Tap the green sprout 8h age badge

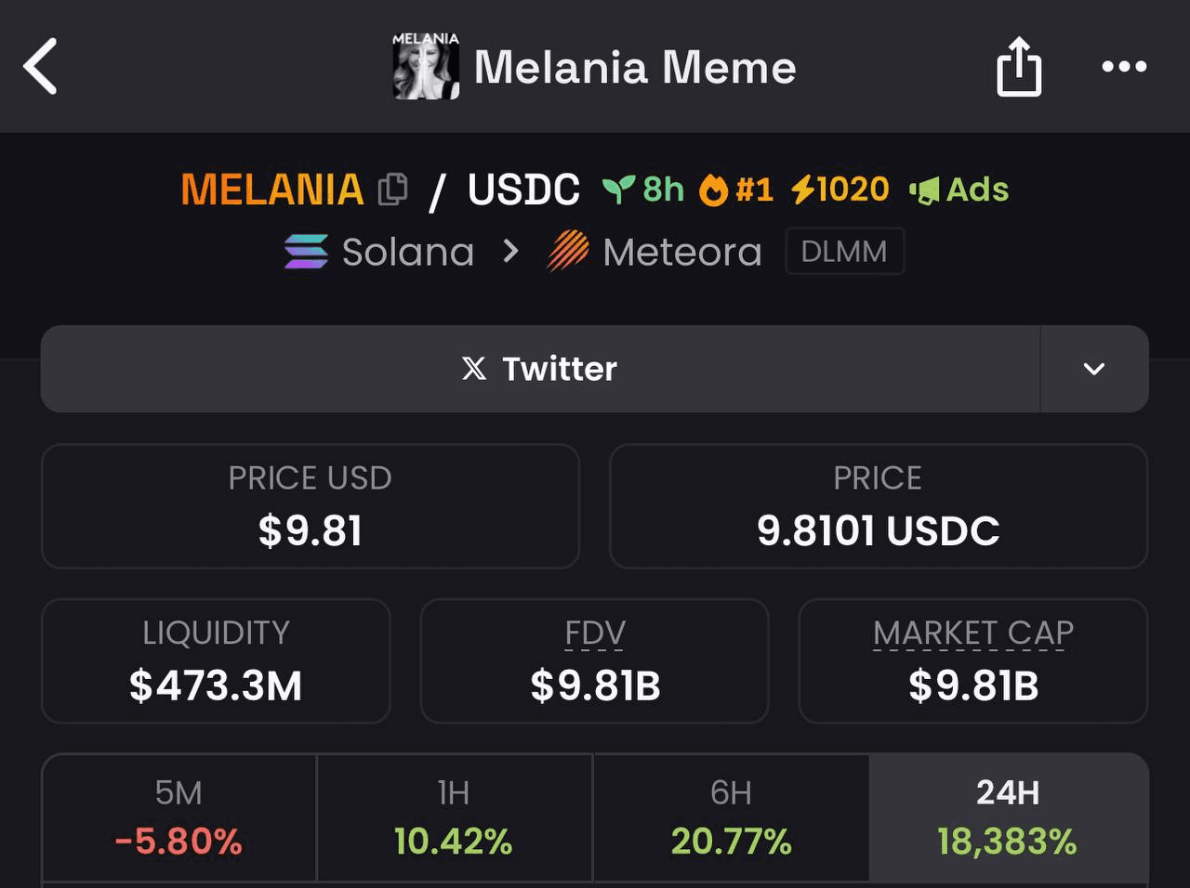[x=643, y=189]
